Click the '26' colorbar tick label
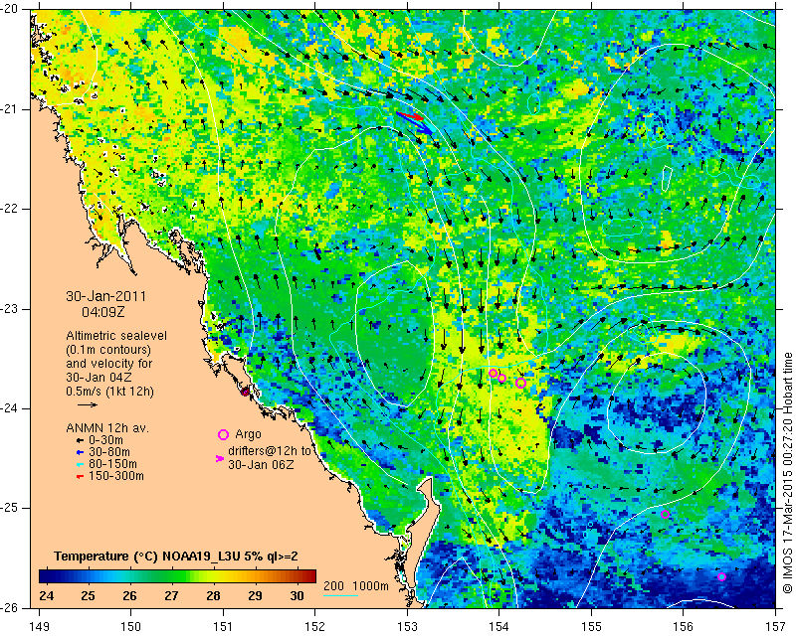The image size is (796, 636). click(x=129, y=595)
